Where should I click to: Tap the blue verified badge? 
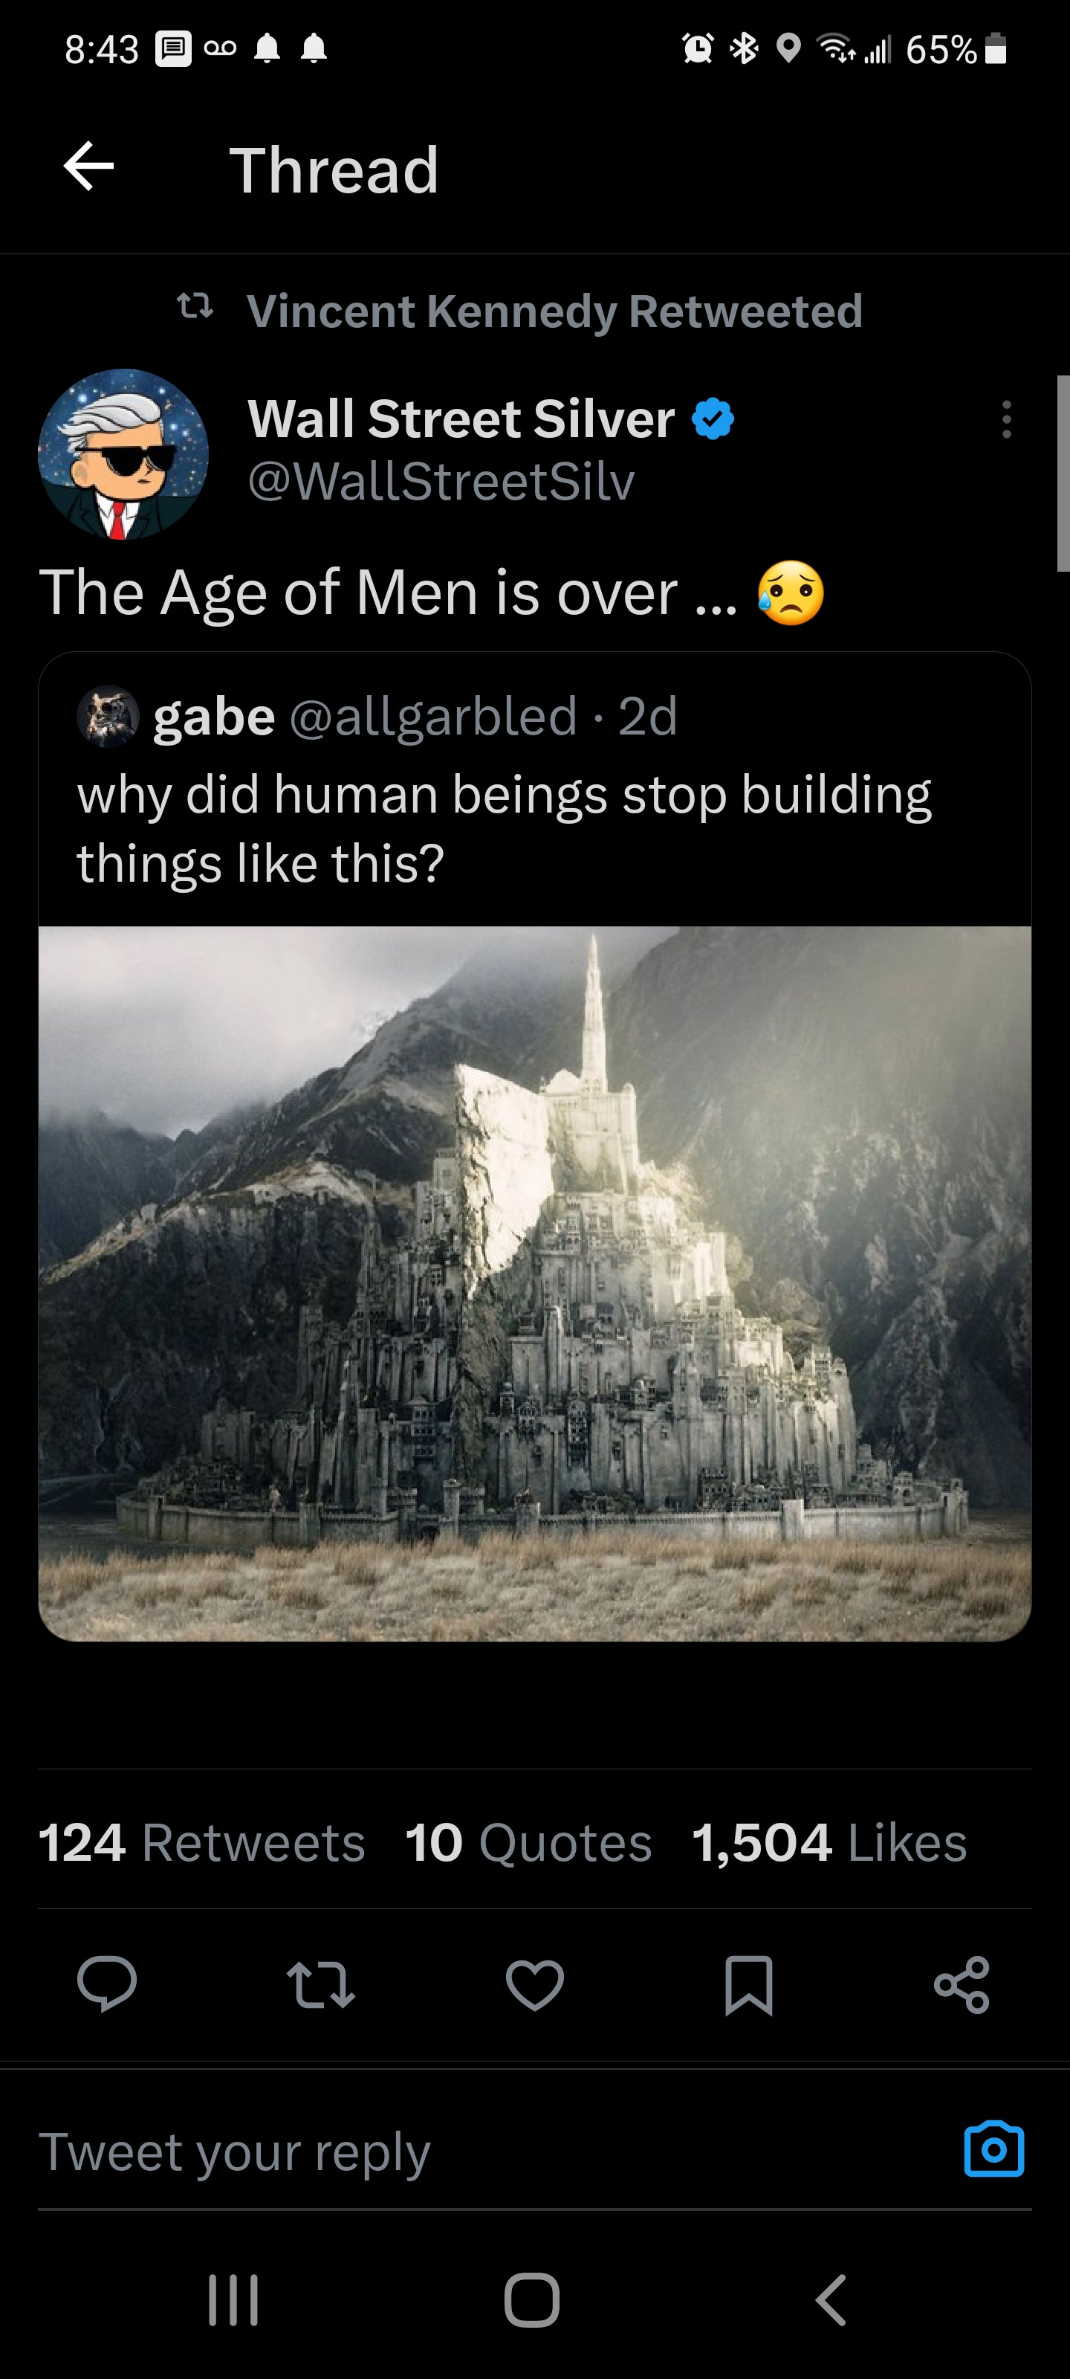point(713,419)
